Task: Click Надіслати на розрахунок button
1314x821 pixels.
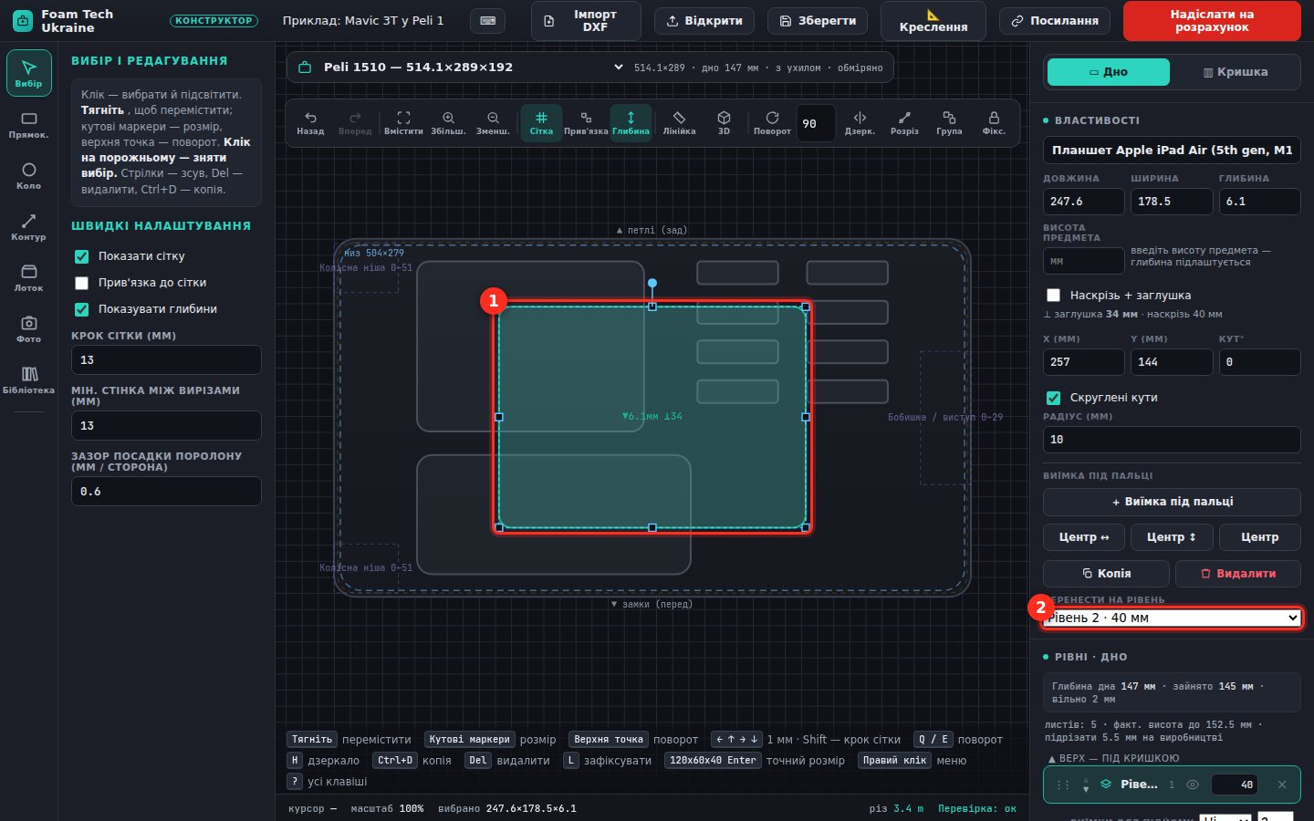Action: point(1212,21)
